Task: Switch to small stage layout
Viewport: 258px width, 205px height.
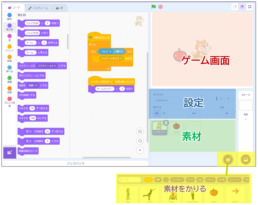Action: 235,7
